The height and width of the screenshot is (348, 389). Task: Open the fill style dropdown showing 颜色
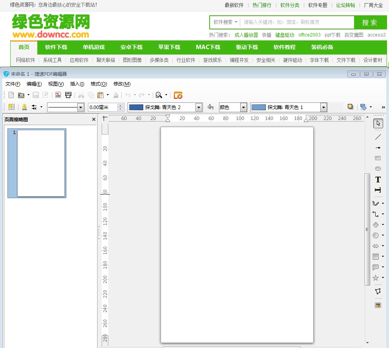click(243, 107)
